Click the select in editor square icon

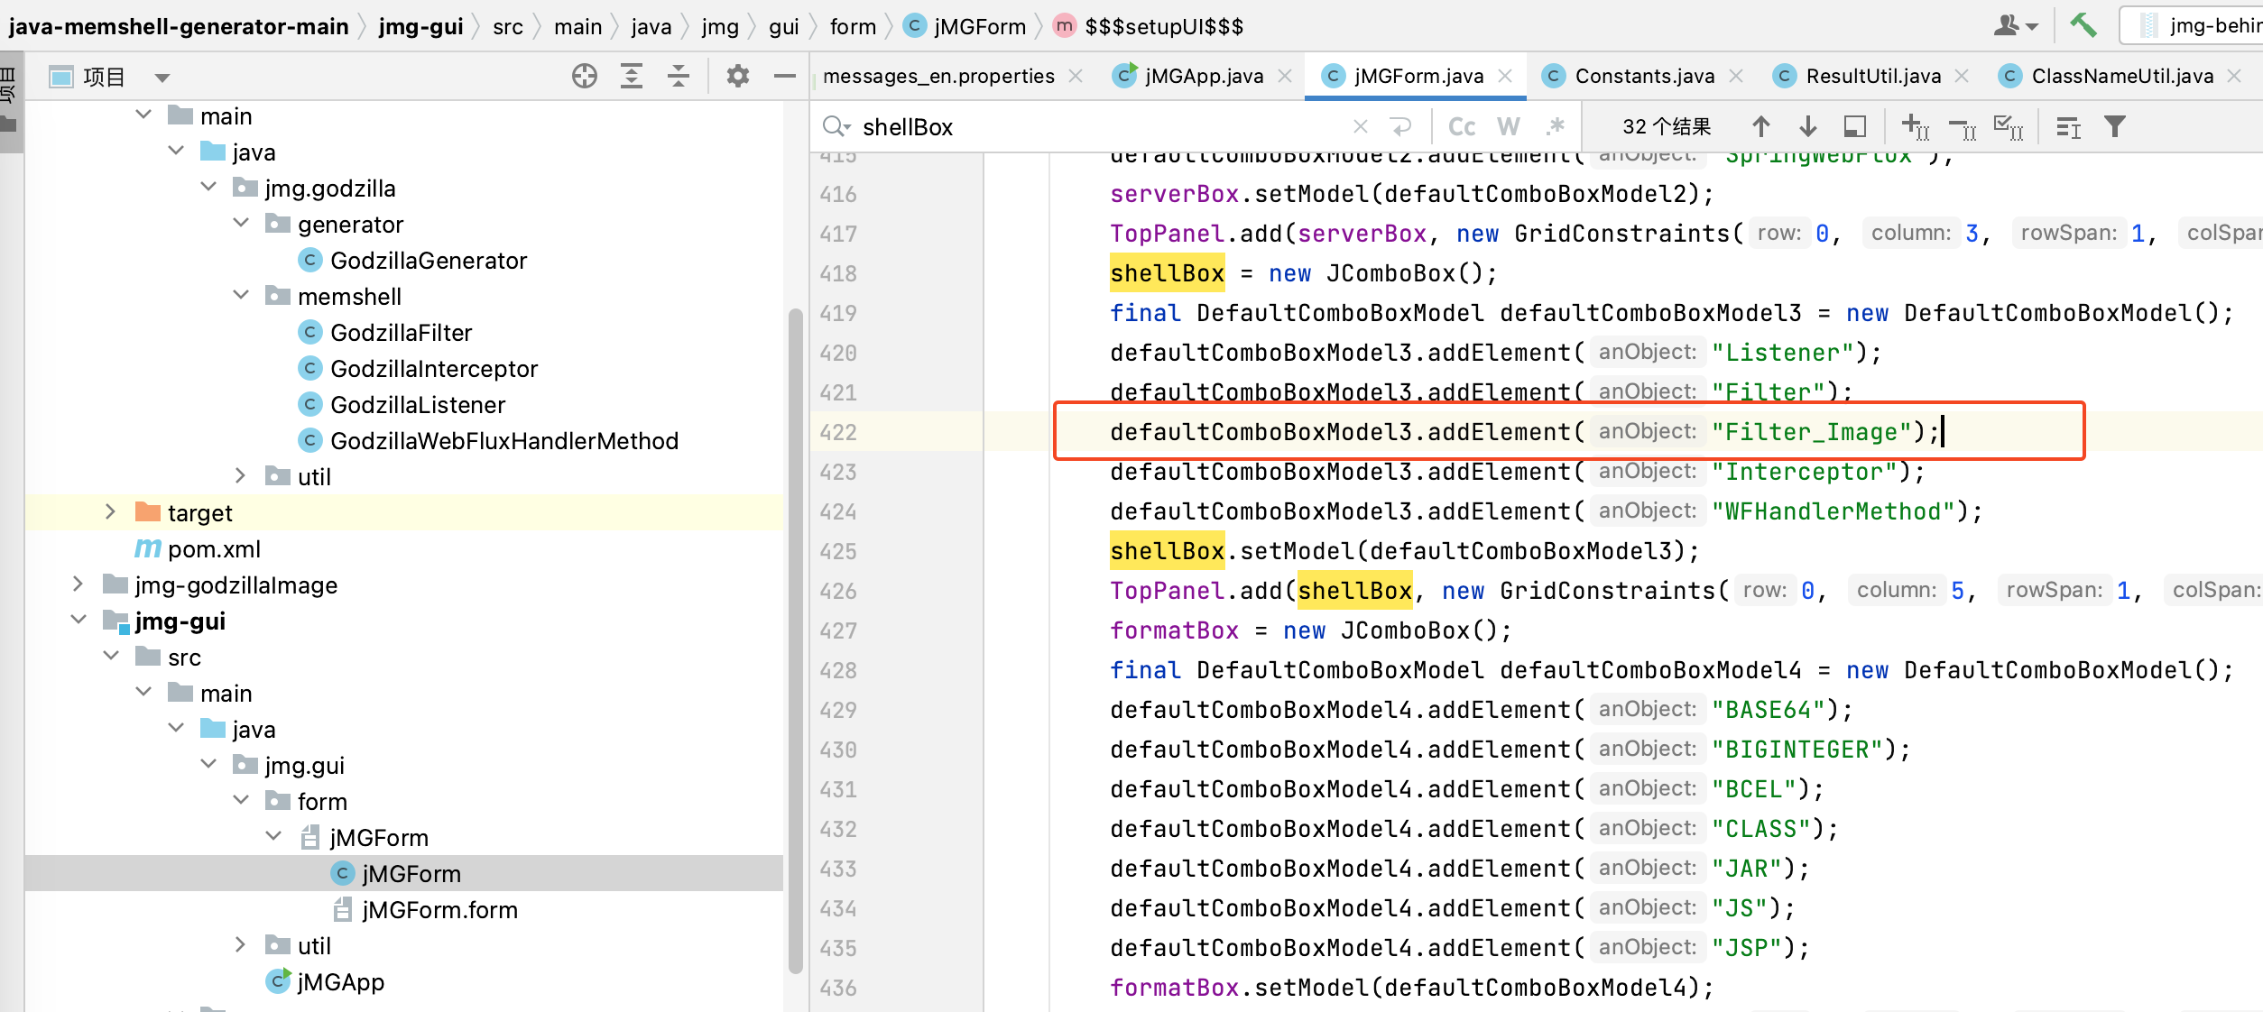point(1855,126)
